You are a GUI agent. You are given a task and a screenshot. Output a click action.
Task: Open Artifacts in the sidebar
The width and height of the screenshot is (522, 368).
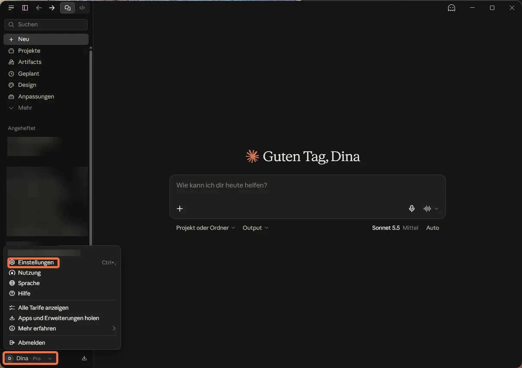(x=46, y=62)
